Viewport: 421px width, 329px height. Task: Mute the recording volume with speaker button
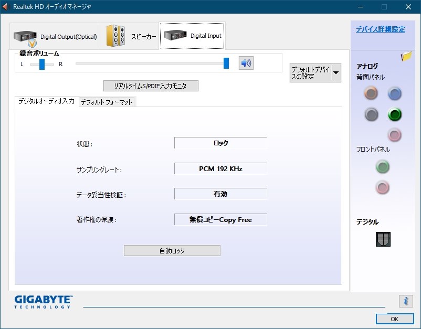[x=246, y=63]
